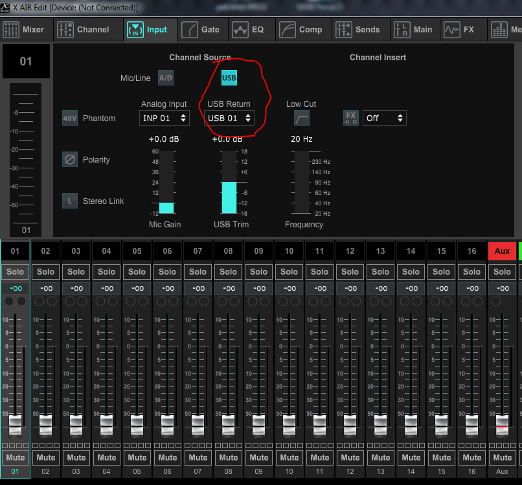This screenshot has height=485, width=522.
Task: Toggle the Stereo Link button
Action: (x=70, y=201)
